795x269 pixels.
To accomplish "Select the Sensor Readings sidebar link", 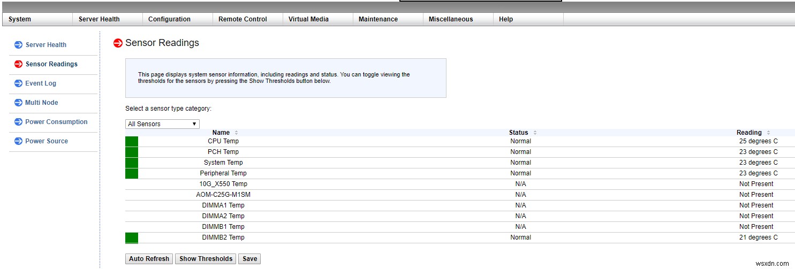I will [51, 64].
